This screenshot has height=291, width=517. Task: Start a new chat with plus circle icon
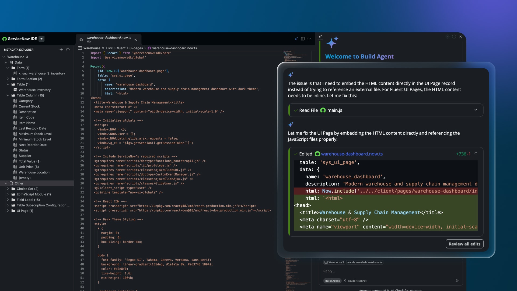[x=447, y=37]
